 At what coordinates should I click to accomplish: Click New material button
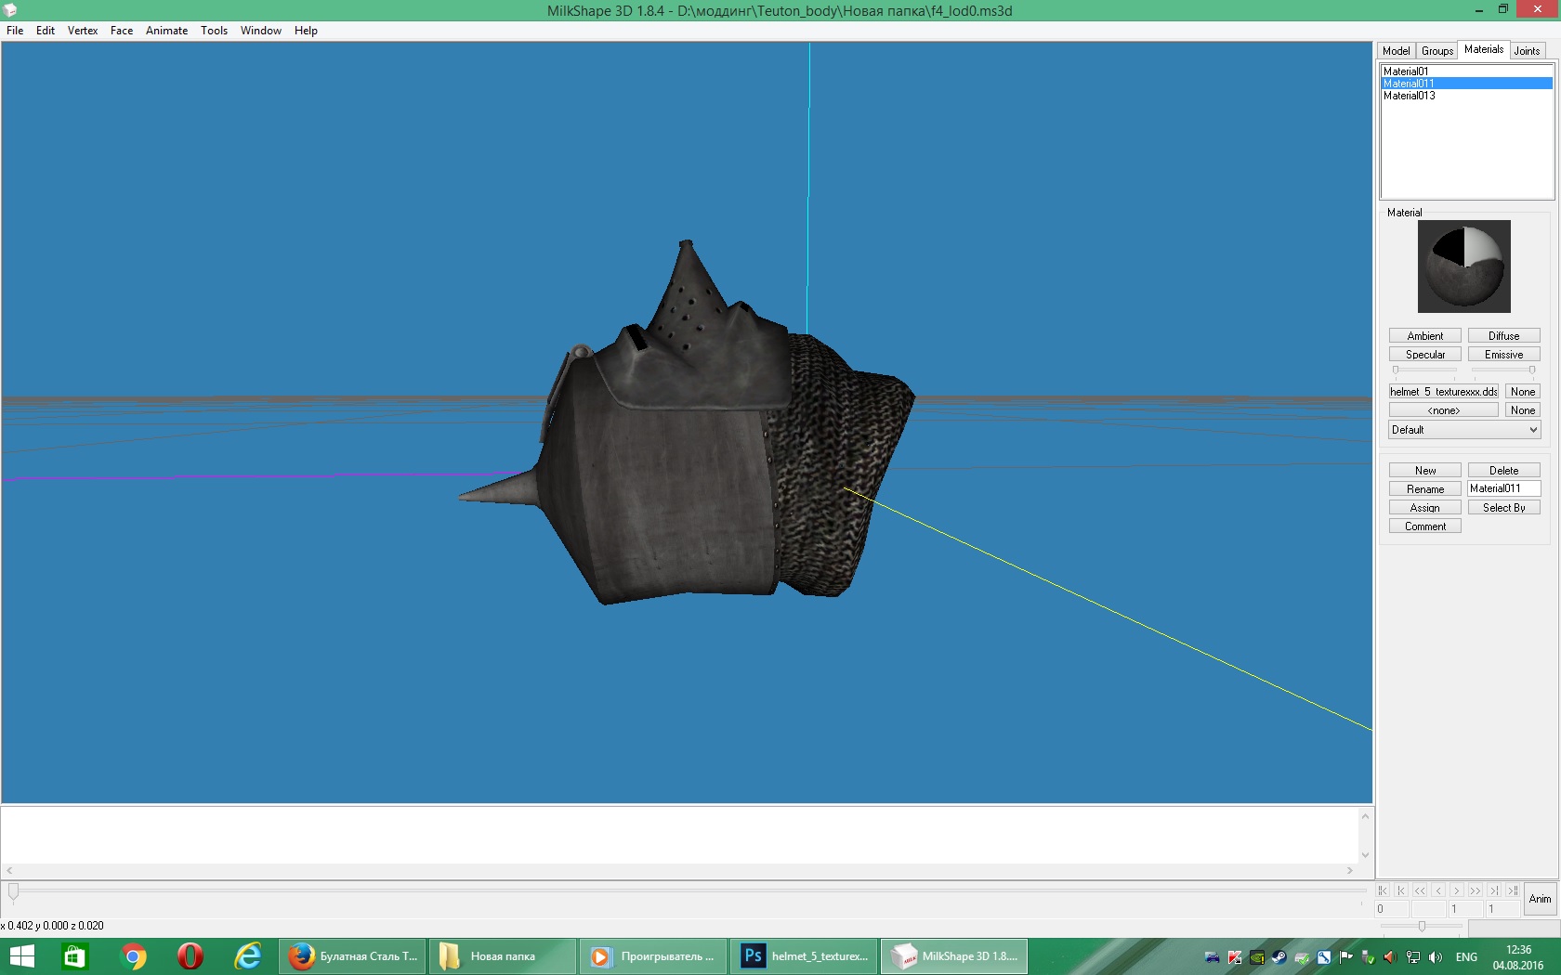click(1425, 471)
